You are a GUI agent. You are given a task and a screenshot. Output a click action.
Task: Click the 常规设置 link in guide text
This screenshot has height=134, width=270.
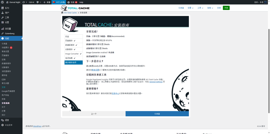95,70
